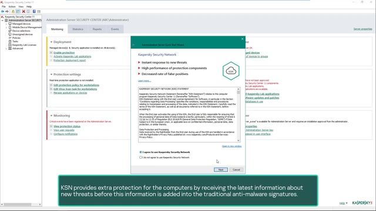376x211 pixels.
Task: Switch to the Events tab
Action: click(115, 29)
